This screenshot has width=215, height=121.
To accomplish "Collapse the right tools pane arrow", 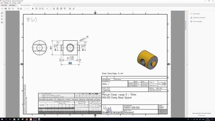I will pyautogui.click(x=187, y=64).
